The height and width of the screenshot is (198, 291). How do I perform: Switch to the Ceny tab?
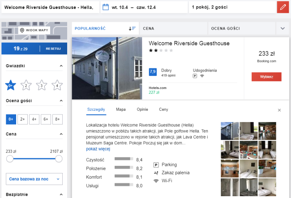[x=163, y=110]
